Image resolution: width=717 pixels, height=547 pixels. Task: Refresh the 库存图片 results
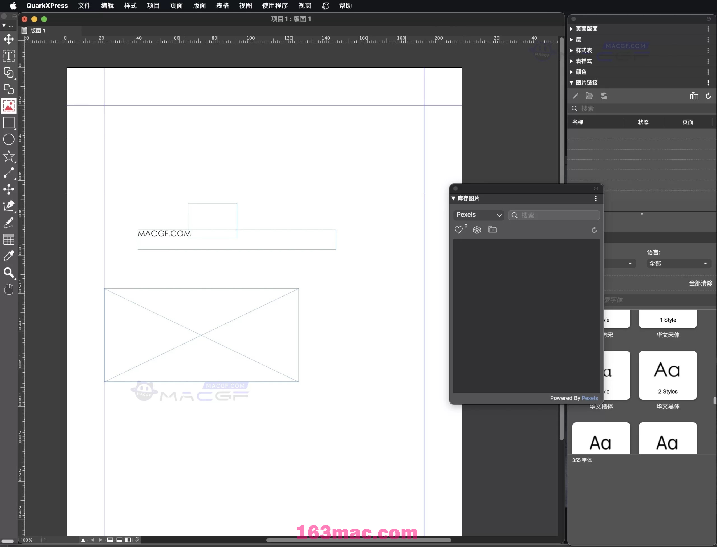[594, 230]
